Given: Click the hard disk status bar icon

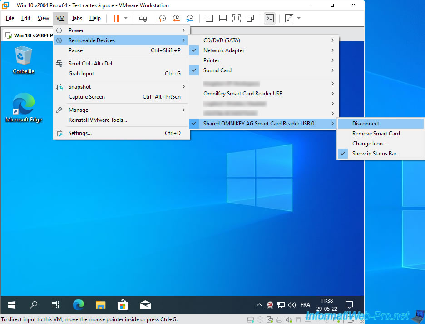Looking at the screenshot, I should coord(251,319).
